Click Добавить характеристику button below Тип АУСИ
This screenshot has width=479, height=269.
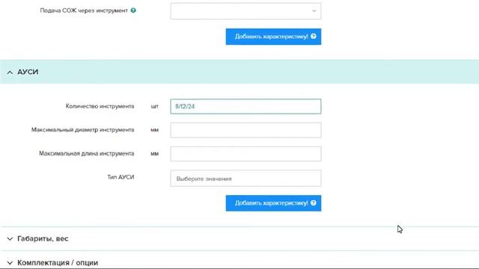click(x=273, y=203)
